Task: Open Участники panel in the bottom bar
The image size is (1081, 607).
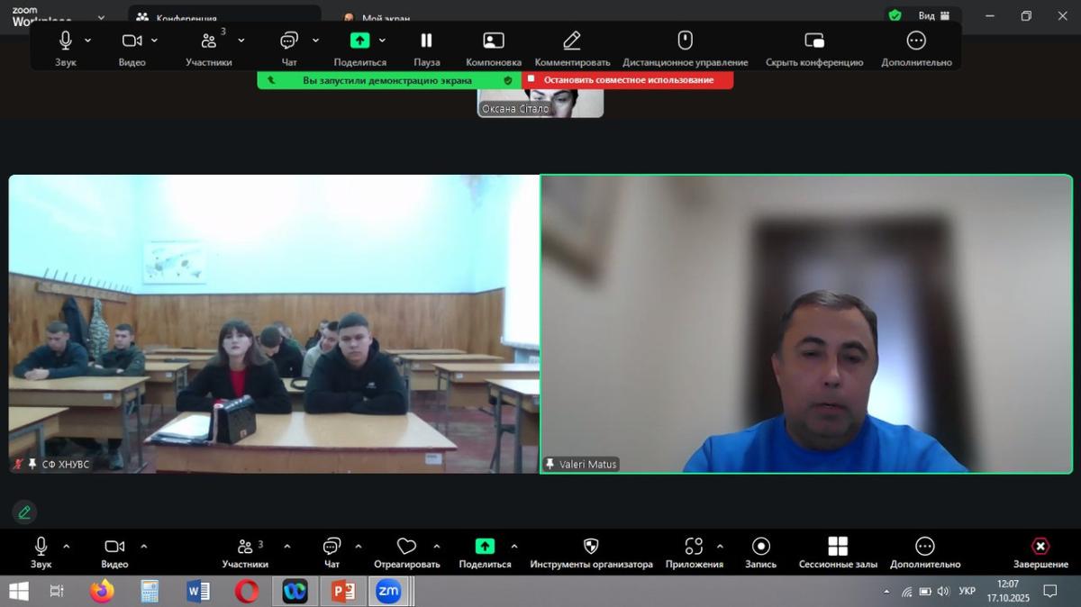Action: point(245,552)
